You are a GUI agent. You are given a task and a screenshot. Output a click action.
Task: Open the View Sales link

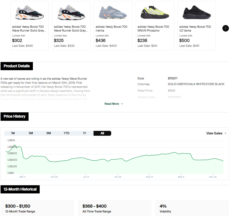214,133
